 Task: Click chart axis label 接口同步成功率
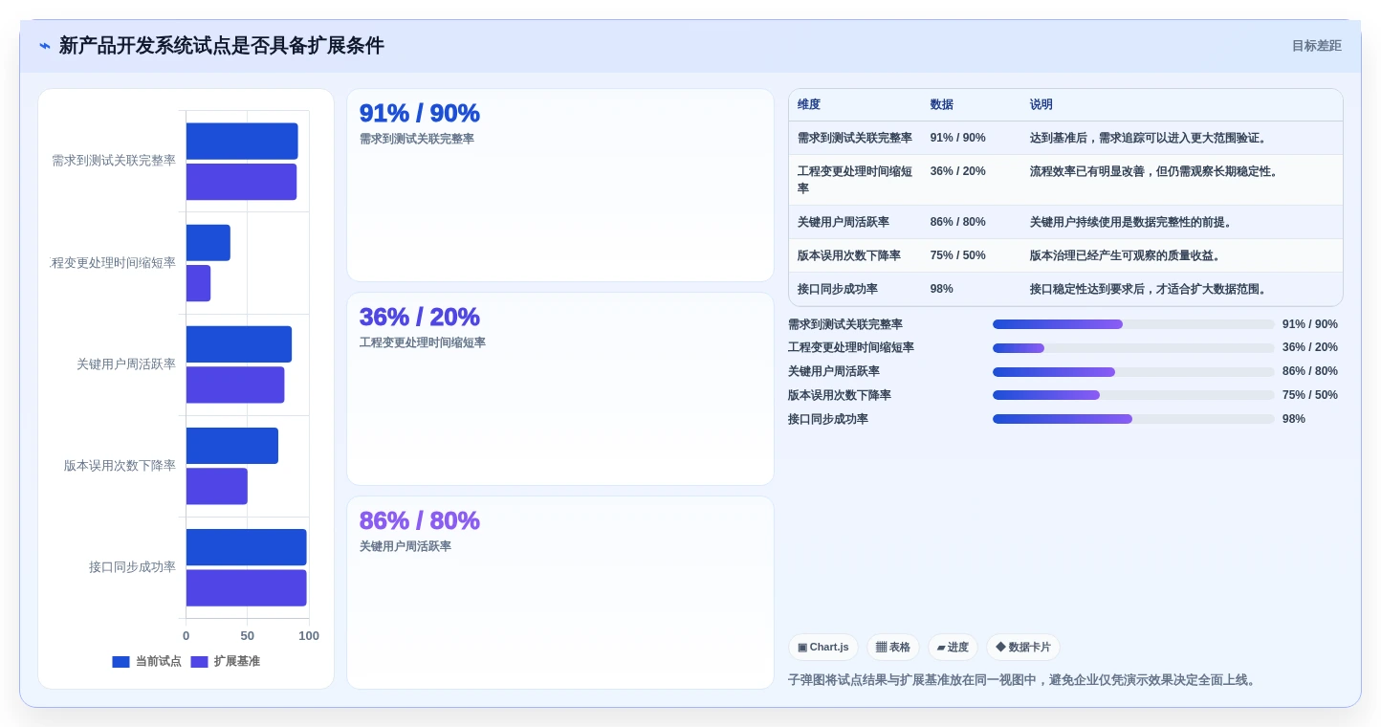[x=132, y=567]
